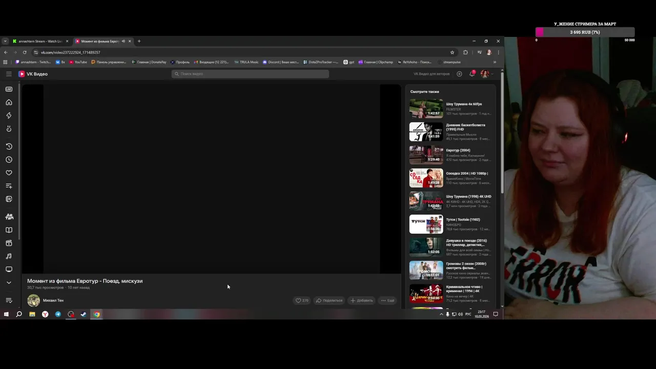Open Watch later clock icon

tap(9, 159)
